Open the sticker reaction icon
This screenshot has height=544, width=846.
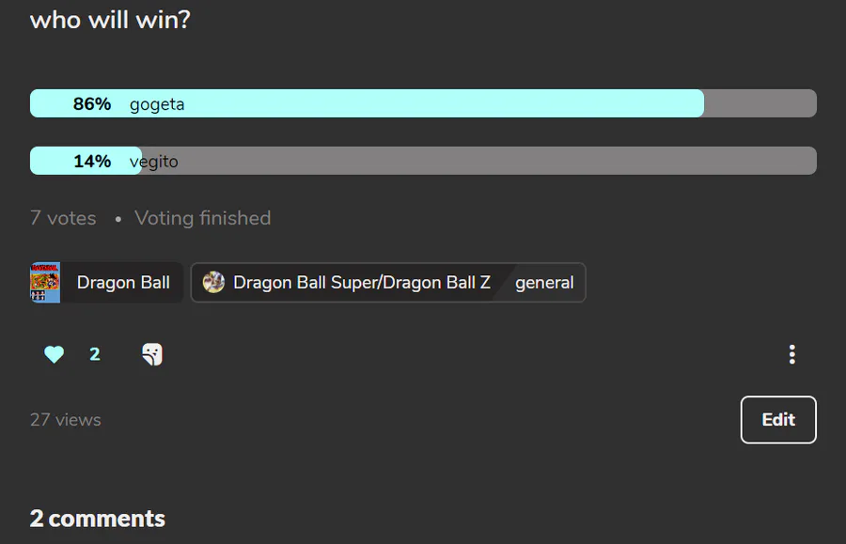(x=152, y=354)
